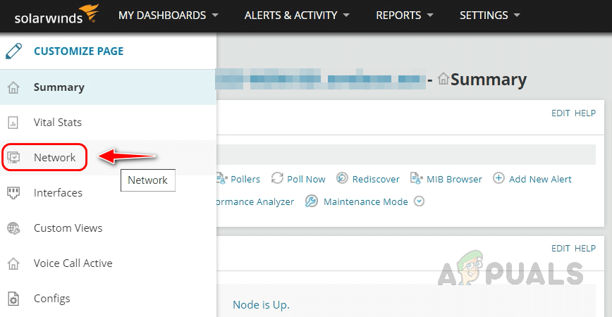Click the Pollers icon
This screenshot has height=317, width=612.
[x=221, y=179]
